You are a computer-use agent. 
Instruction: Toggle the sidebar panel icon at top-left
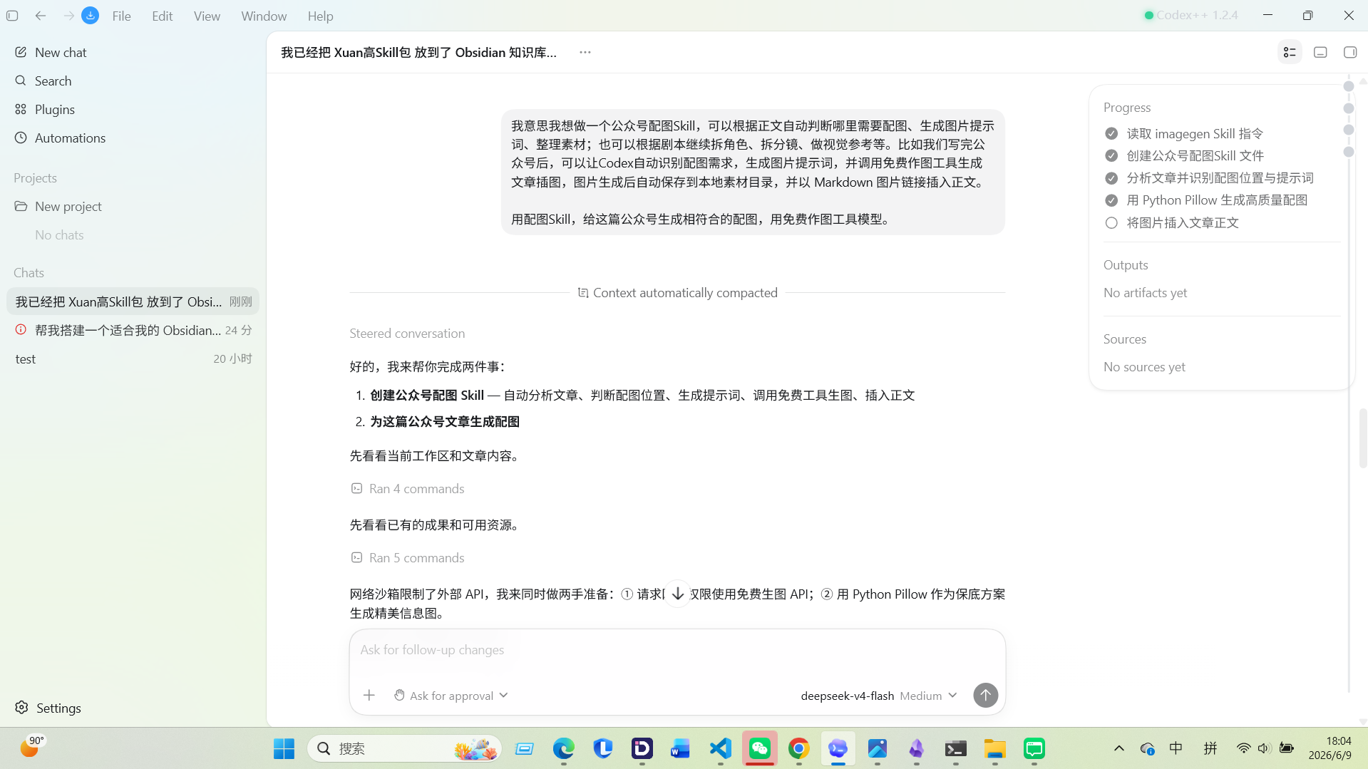pyautogui.click(x=12, y=15)
